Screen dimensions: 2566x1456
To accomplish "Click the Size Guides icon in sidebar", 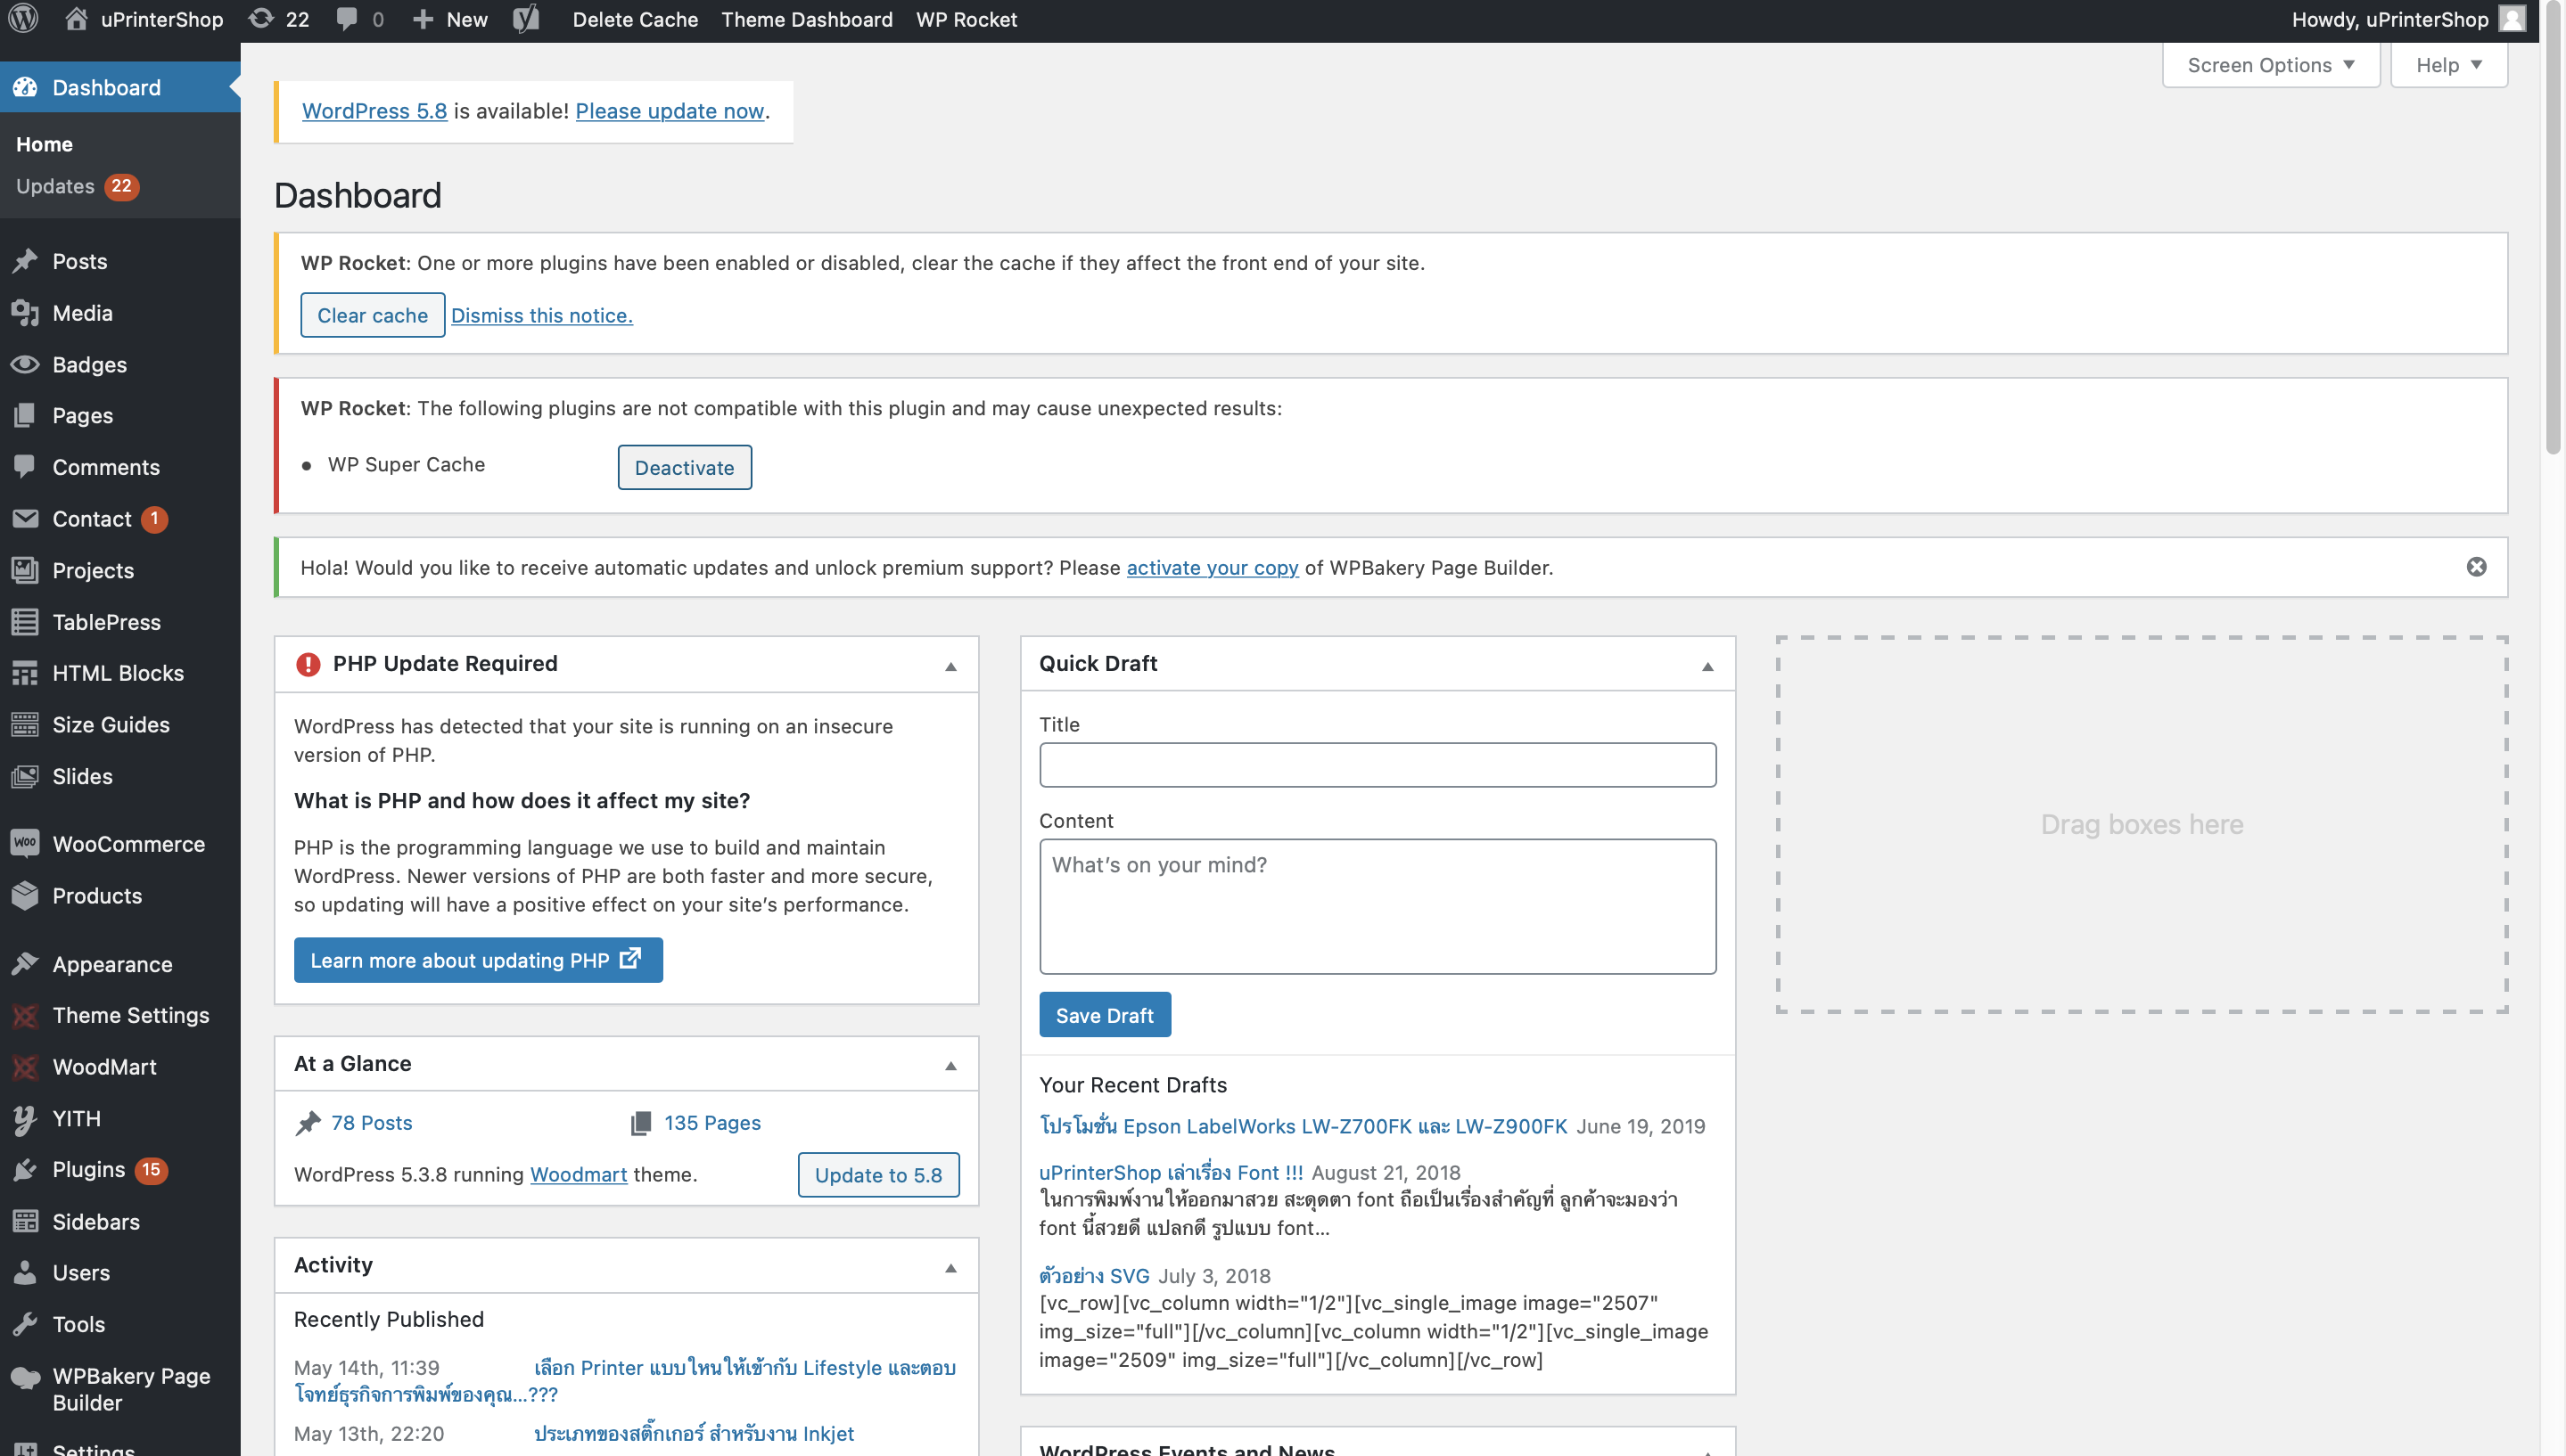I will 25,725.
